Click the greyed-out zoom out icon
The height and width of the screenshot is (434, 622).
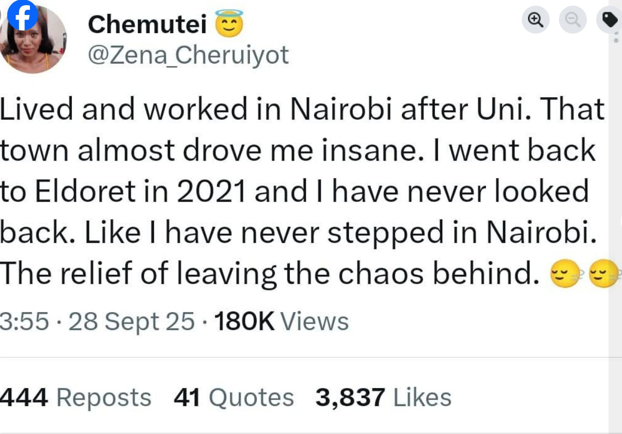tap(573, 20)
